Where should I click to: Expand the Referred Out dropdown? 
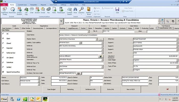[x=102, y=67]
